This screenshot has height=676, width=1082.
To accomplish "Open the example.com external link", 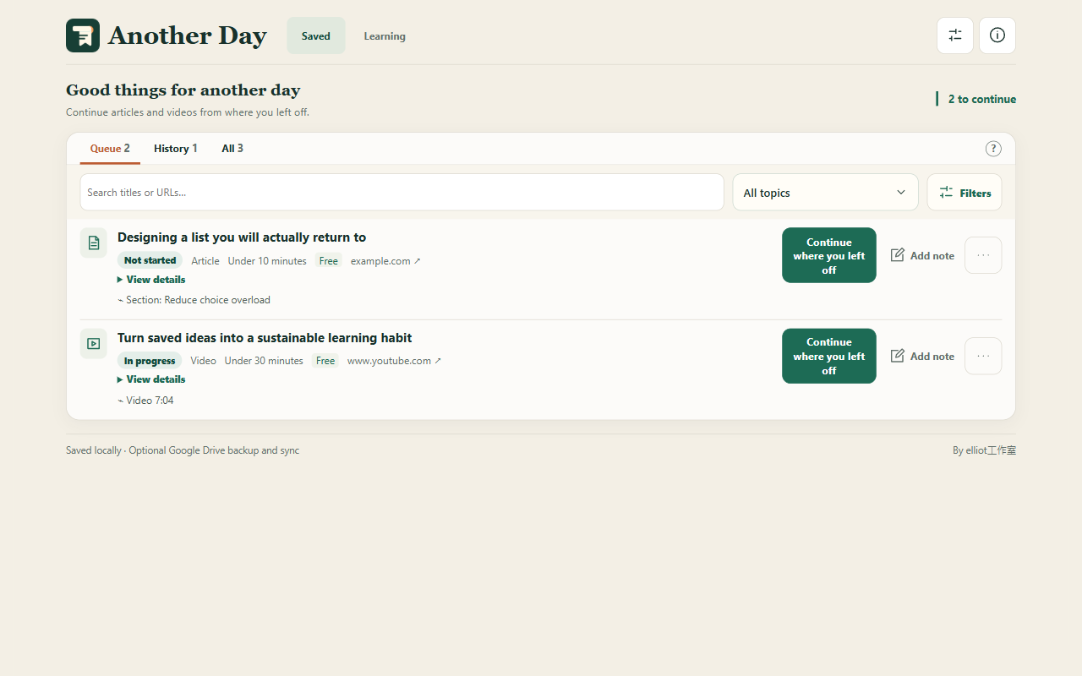I will [x=385, y=261].
